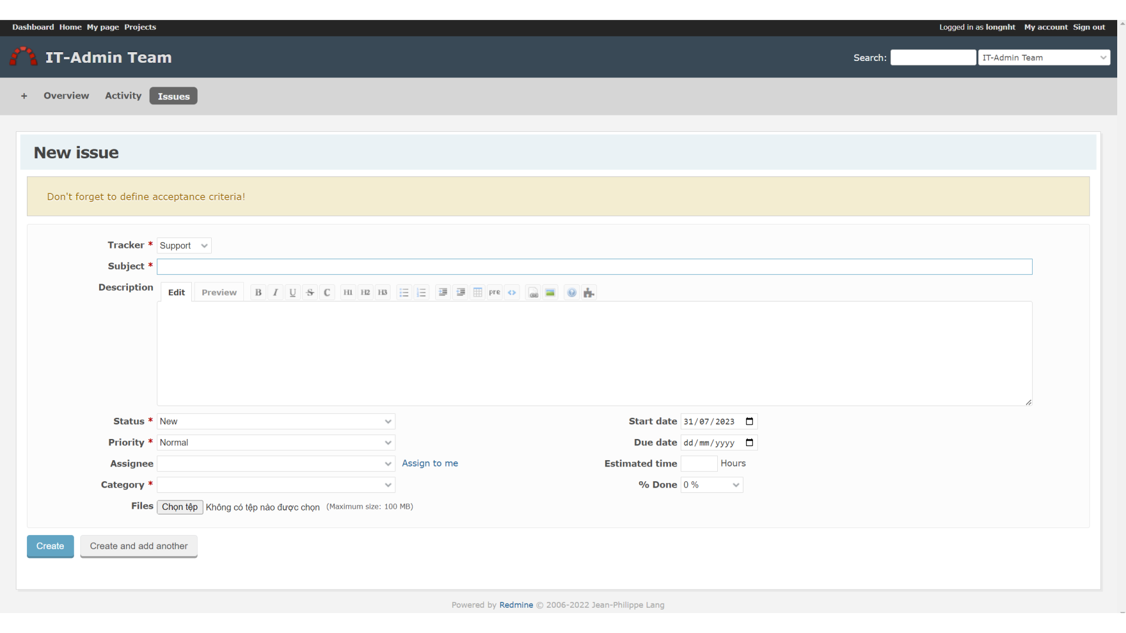The width and height of the screenshot is (1126, 633).
Task: Insert an unordered bullet list
Action: [x=403, y=292]
